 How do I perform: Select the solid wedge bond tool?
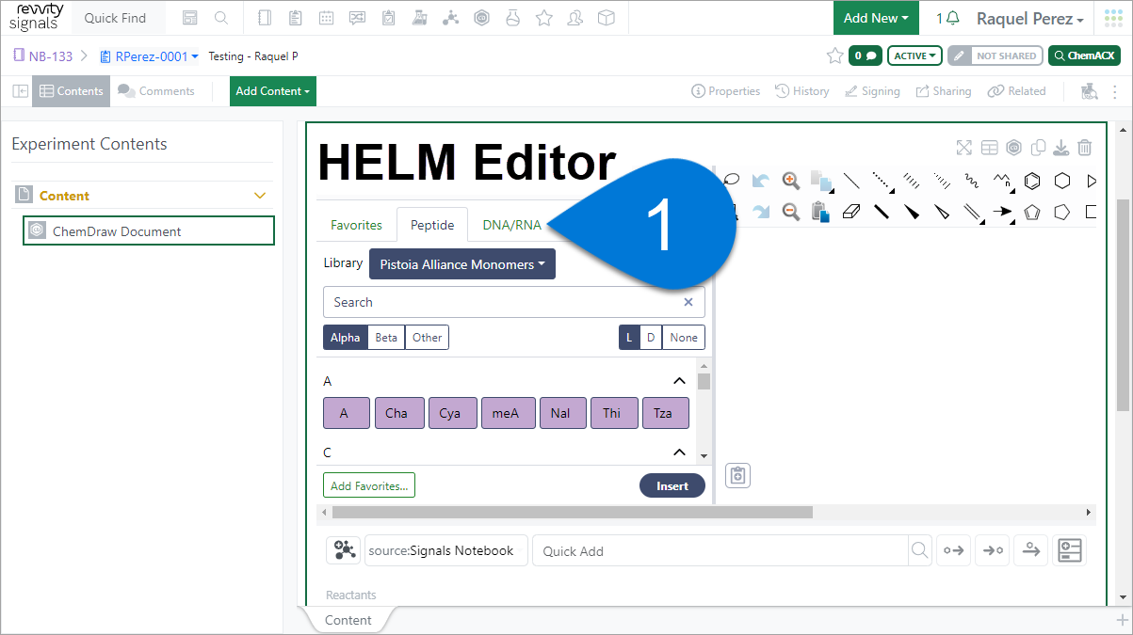[x=912, y=212]
